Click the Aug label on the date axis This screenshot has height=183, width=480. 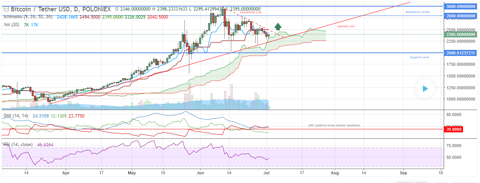point(334,172)
